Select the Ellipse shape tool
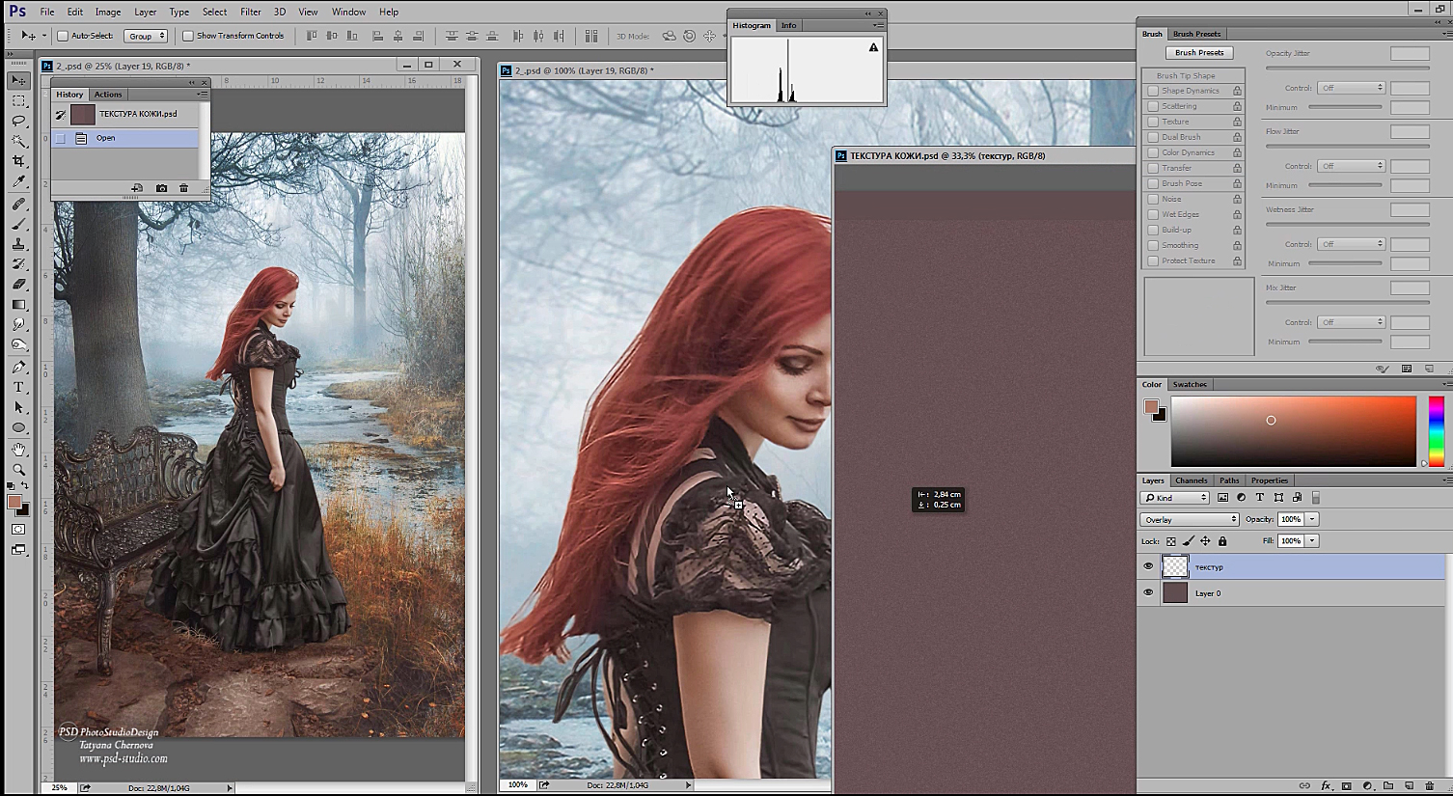1453x796 pixels. 18,427
